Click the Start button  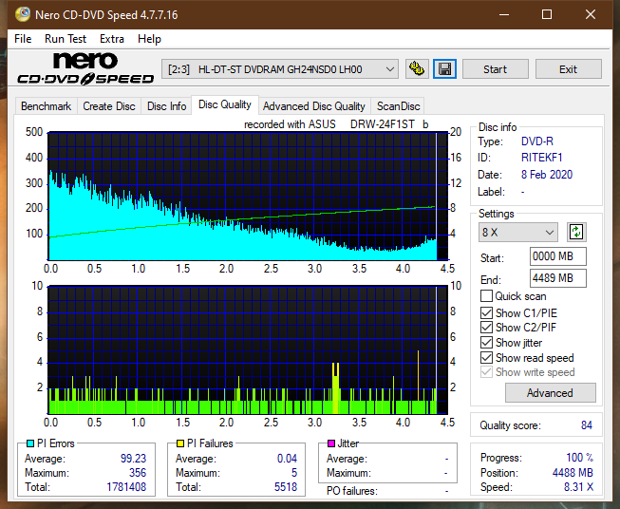pos(495,69)
